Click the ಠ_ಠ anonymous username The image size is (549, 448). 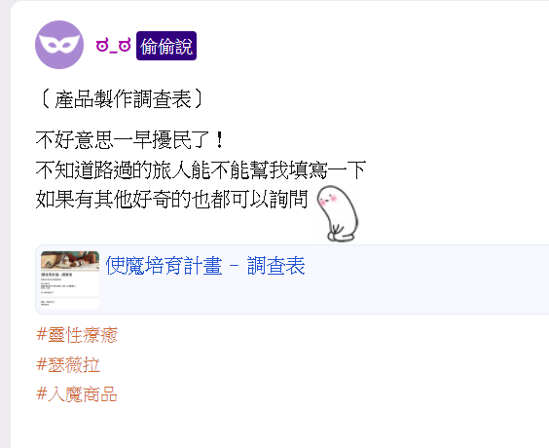(x=114, y=46)
